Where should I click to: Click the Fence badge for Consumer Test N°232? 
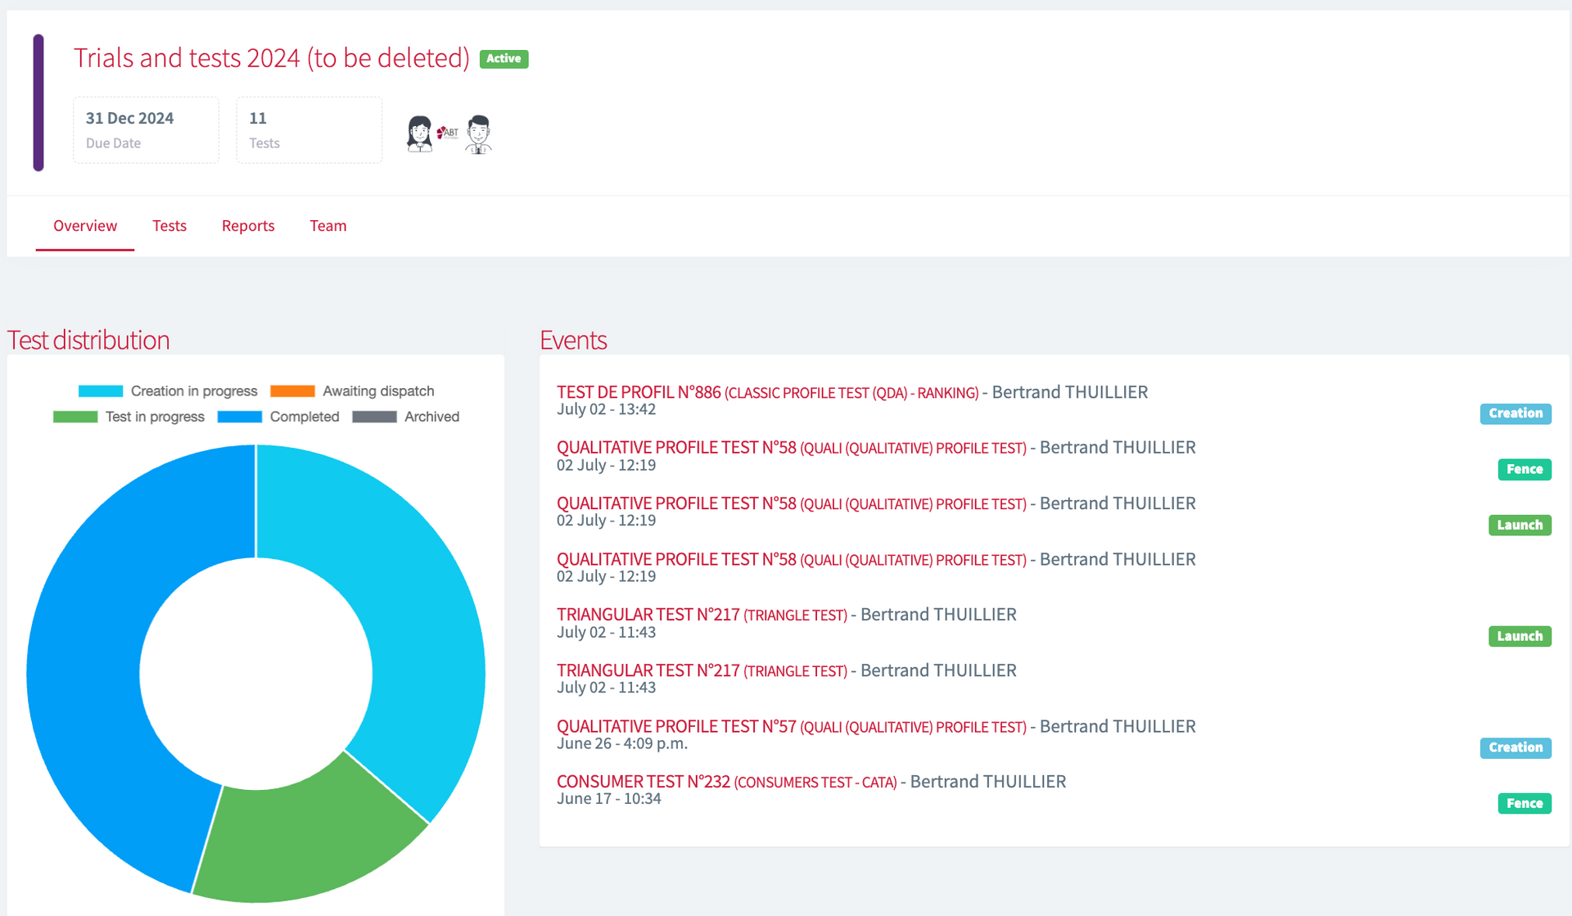point(1524,804)
